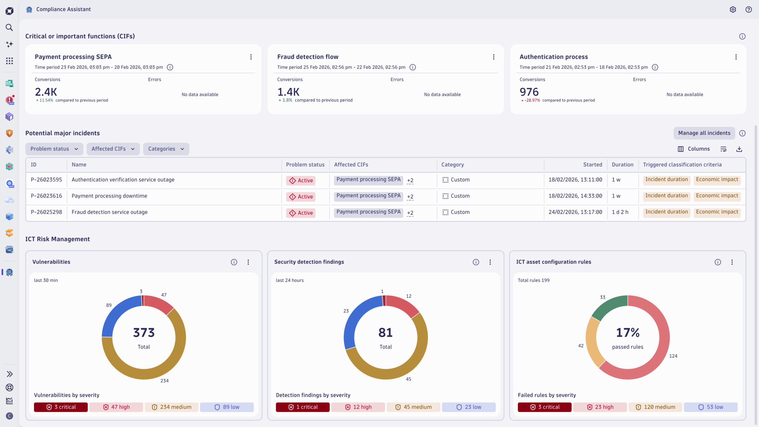This screenshot has width=759, height=427.
Task: Open the search icon in sidebar
Action: point(9,28)
